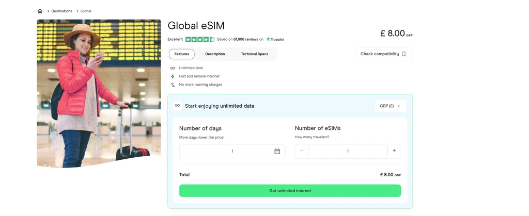Switch to the Description tab
Image resolution: width=529 pixels, height=216 pixels.
coord(215,54)
